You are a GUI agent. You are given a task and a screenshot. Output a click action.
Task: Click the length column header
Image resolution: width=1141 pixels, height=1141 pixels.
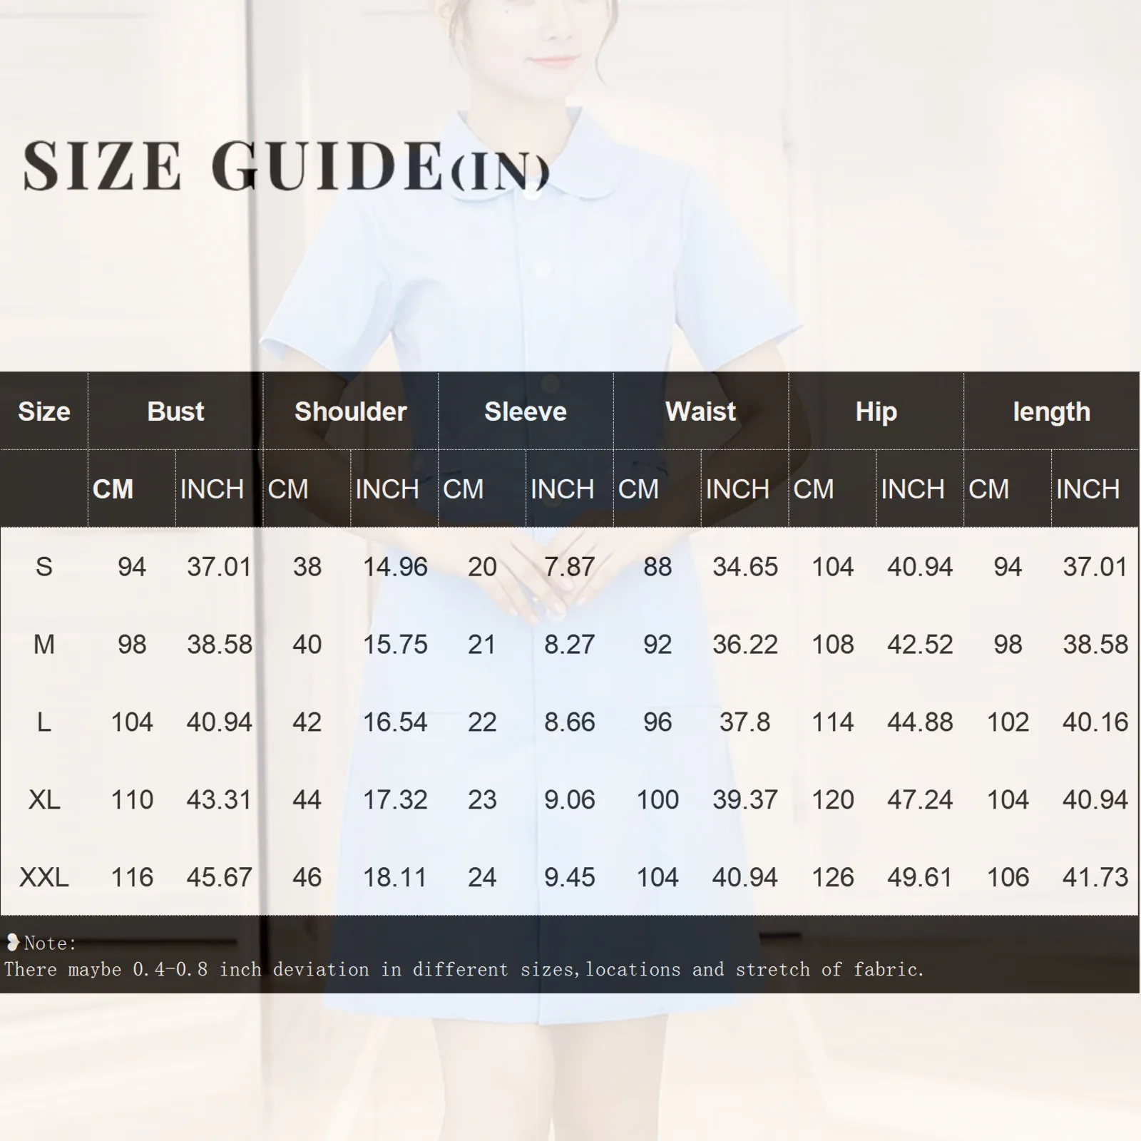(1050, 411)
